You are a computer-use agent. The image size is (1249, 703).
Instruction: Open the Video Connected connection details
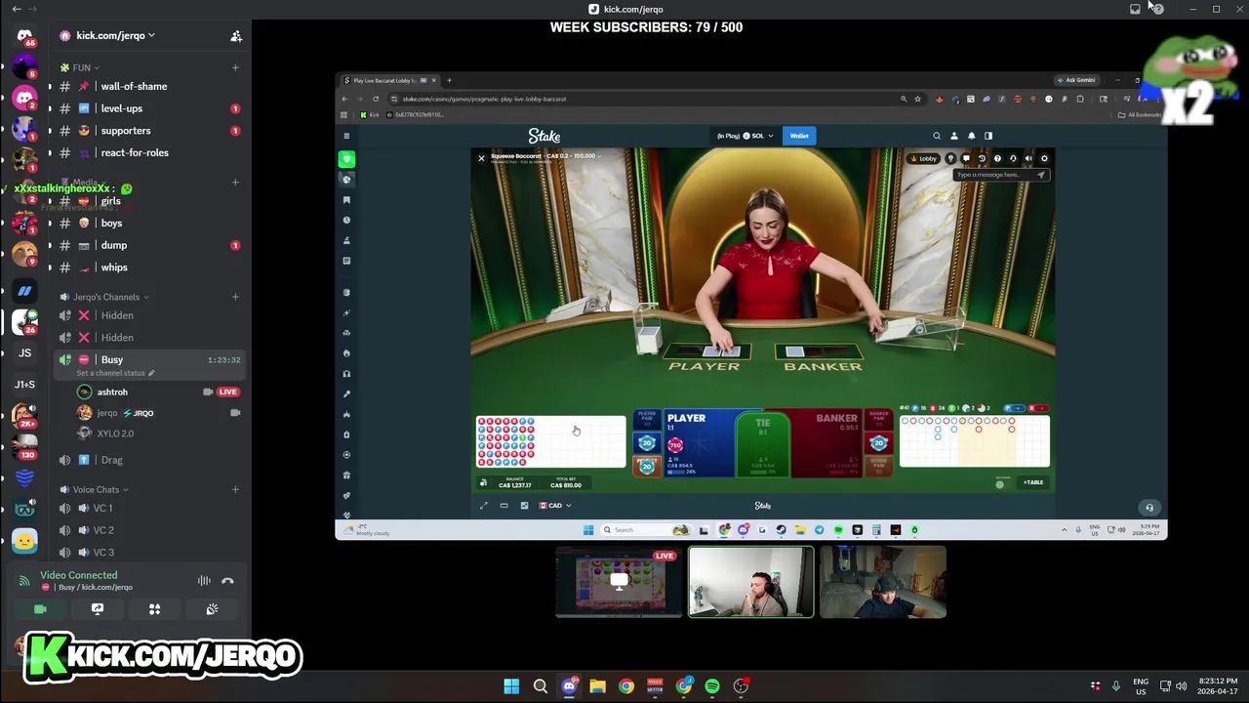click(x=78, y=575)
